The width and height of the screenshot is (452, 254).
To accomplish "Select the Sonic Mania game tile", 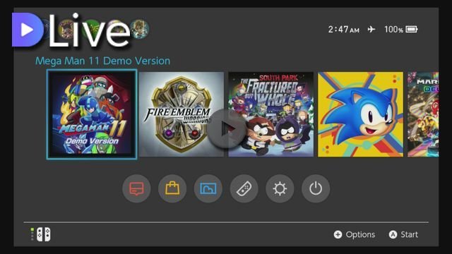I will (x=360, y=114).
